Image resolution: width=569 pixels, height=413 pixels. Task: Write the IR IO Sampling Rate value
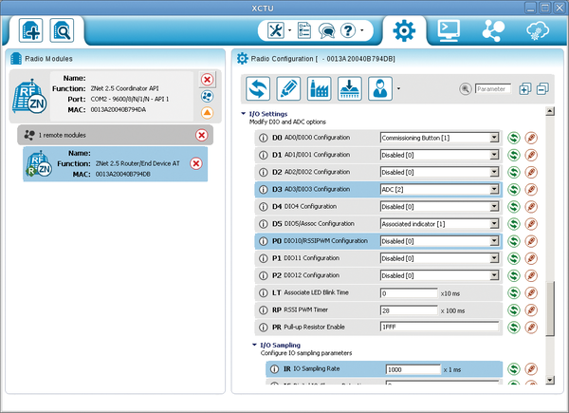pyautogui.click(x=531, y=369)
